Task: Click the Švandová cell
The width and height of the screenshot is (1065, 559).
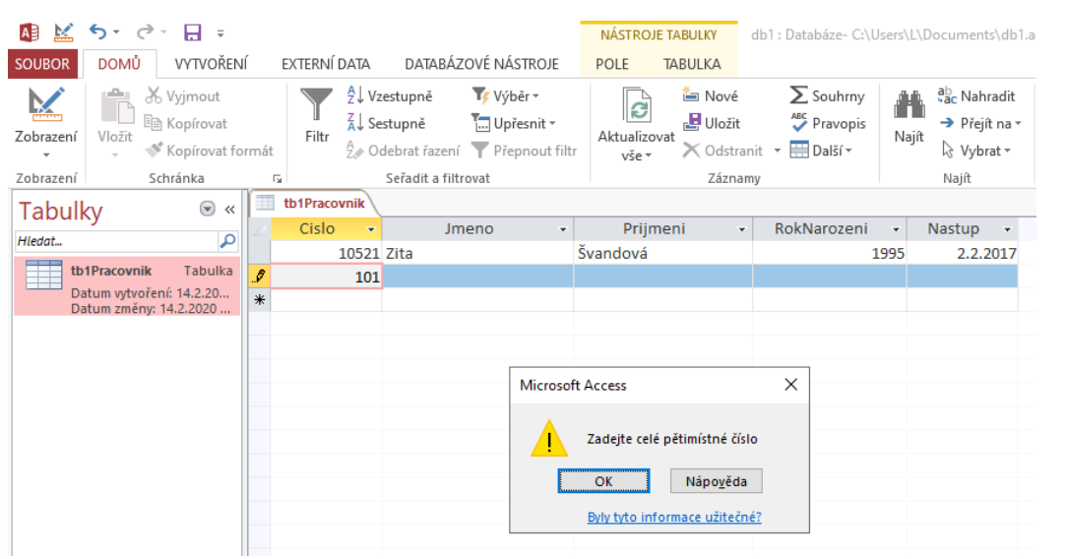Action: pos(662,253)
